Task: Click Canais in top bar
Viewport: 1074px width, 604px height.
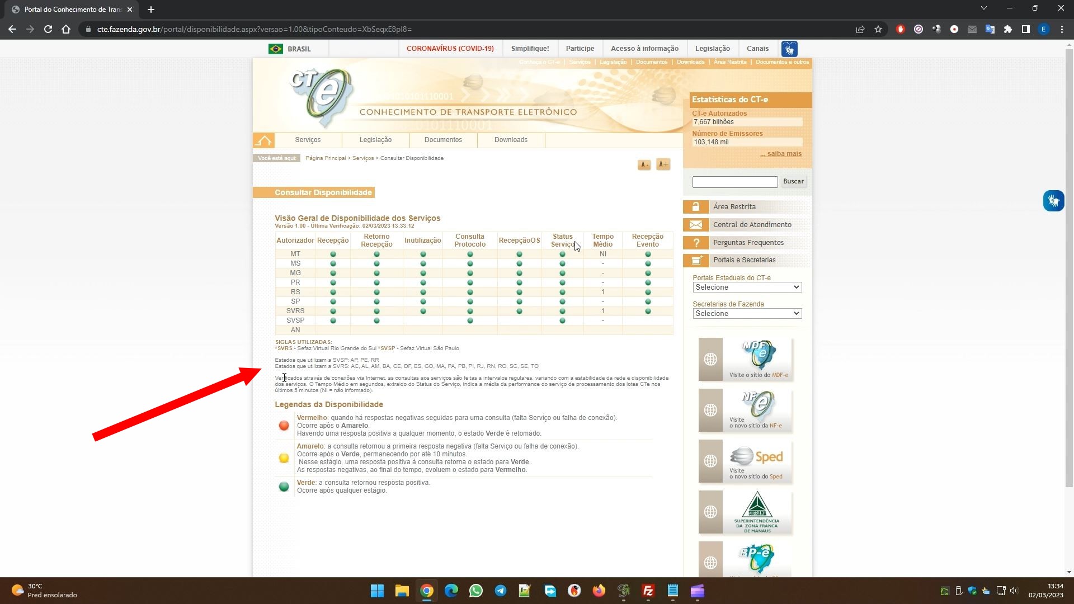Action: pyautogui.click(x=757, y=49)
